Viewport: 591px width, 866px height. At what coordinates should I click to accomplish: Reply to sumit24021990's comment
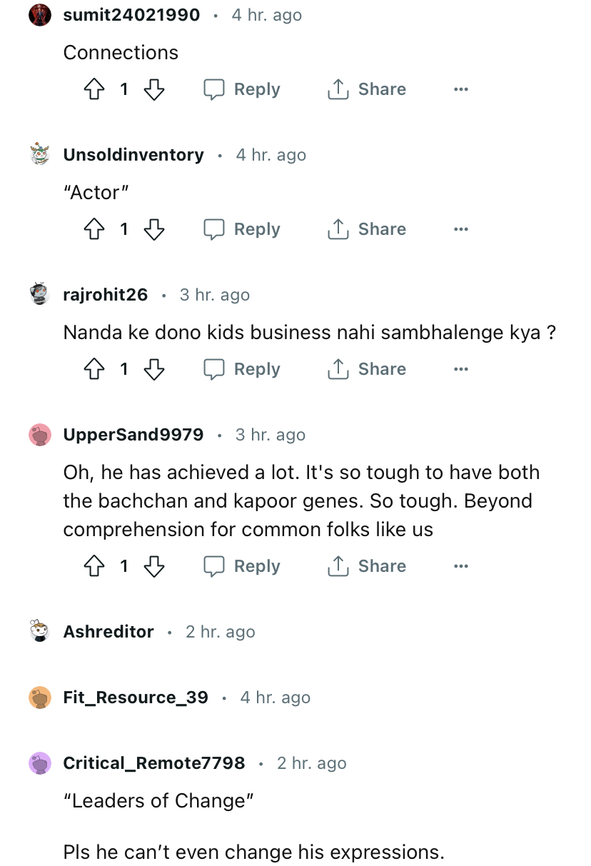point(242,89)
